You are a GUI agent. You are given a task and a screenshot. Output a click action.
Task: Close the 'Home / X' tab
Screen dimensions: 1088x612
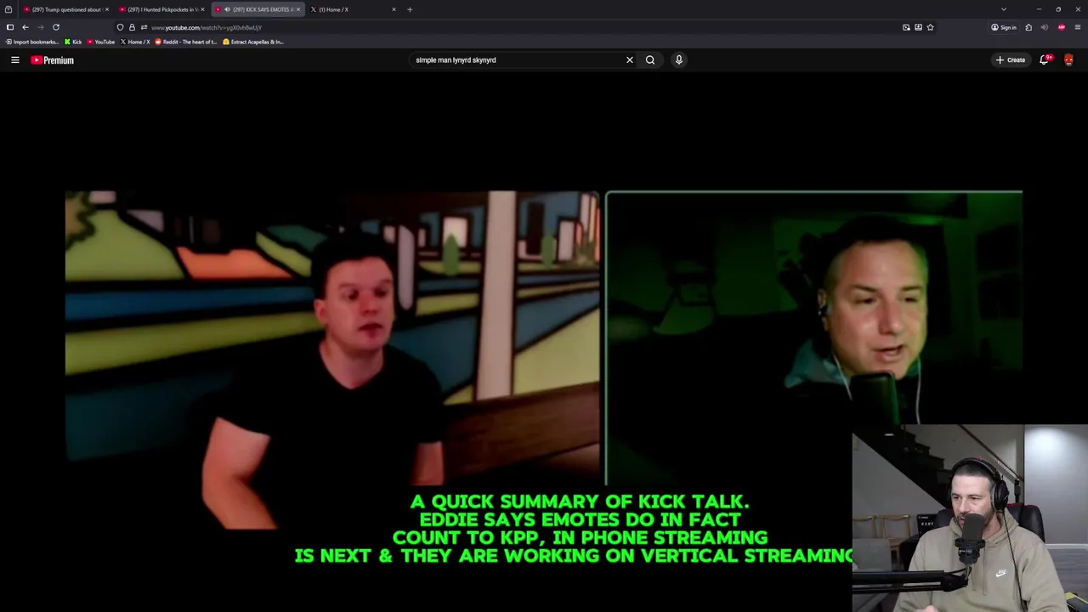click(x=394, y=9)
